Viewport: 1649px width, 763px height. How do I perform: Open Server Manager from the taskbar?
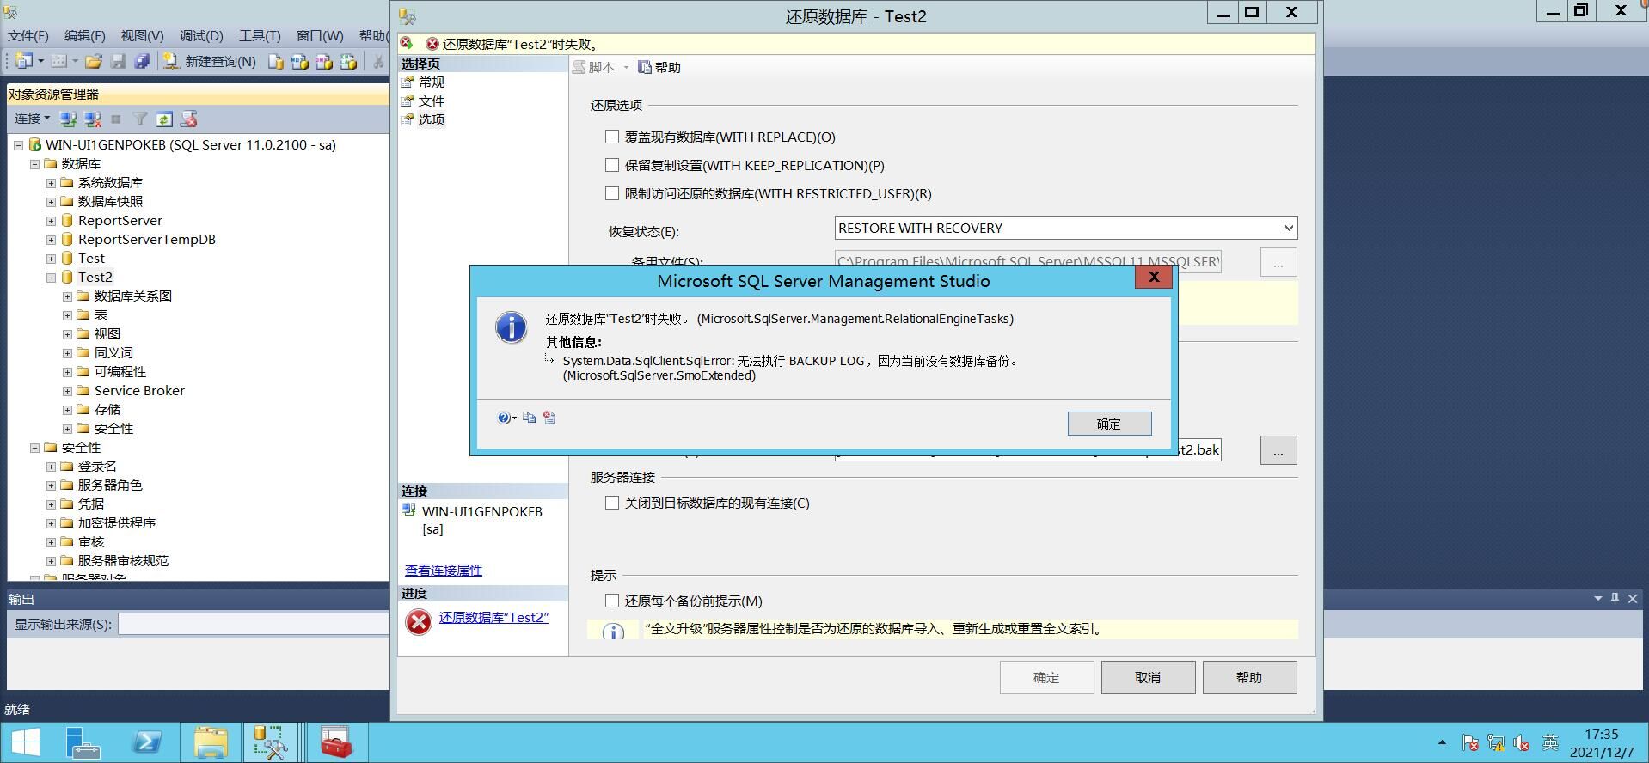[x=83, y=742]
